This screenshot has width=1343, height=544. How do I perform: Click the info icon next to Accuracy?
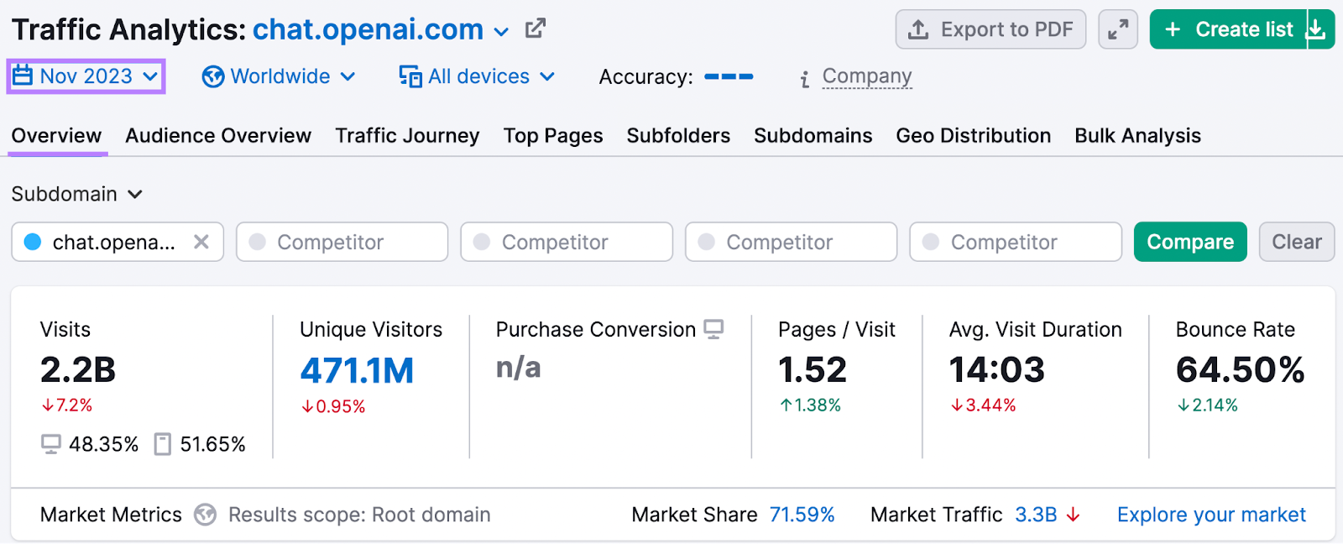(x=804, y=76)
